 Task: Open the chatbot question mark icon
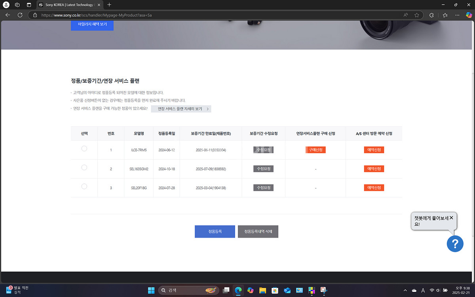click(455, 243)
